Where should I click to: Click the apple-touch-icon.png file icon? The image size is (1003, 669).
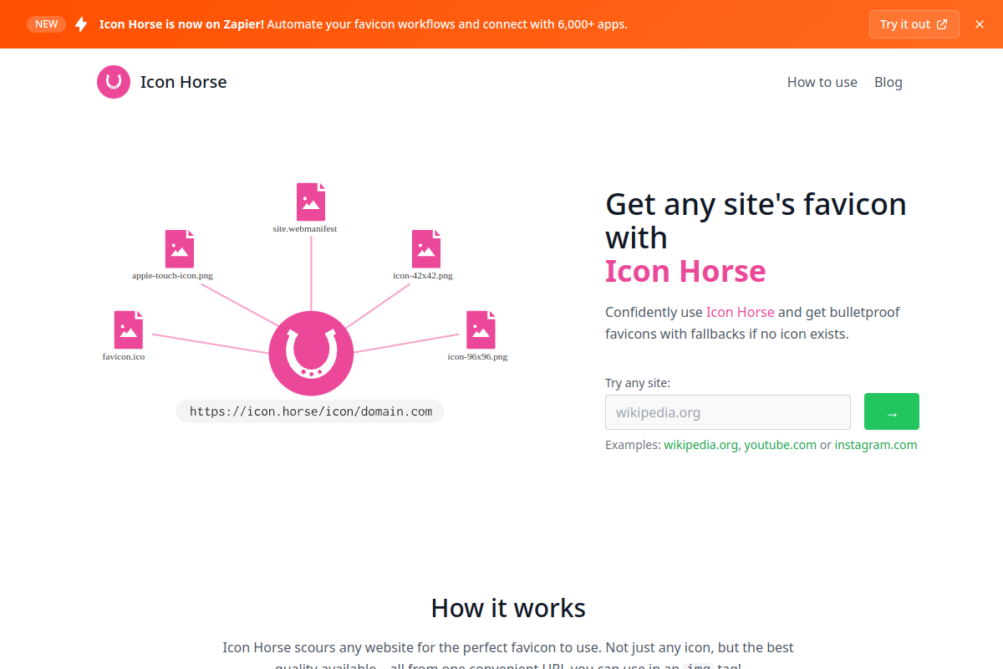pos(180,248)
